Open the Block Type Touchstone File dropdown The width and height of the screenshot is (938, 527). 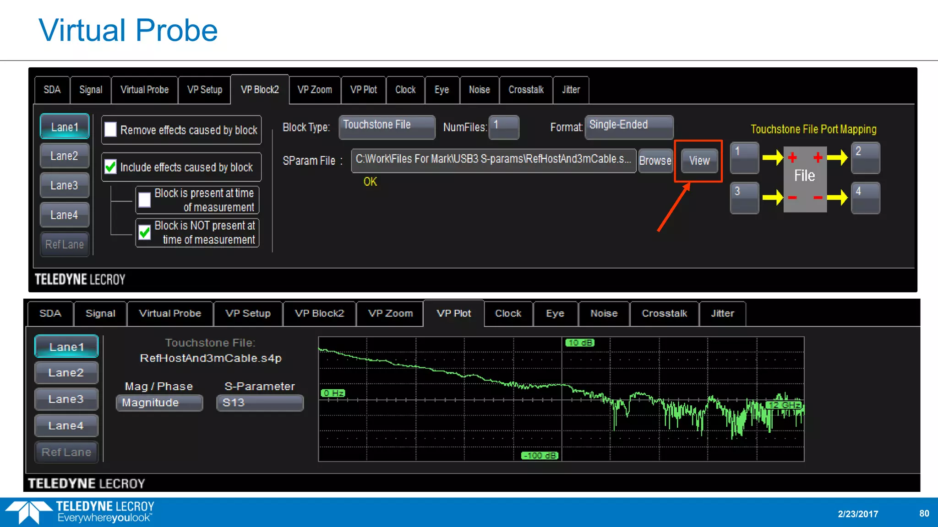pos(387,127)
